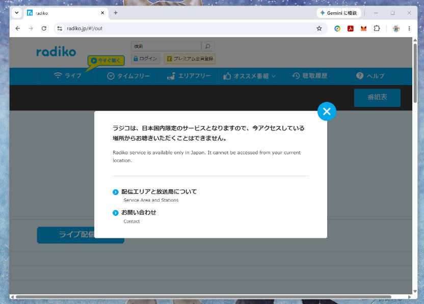Click the address bar URL radiko.jp/#!/out
Image resolution: width=424 pixels, height=304 pixels.
point(85,29)
